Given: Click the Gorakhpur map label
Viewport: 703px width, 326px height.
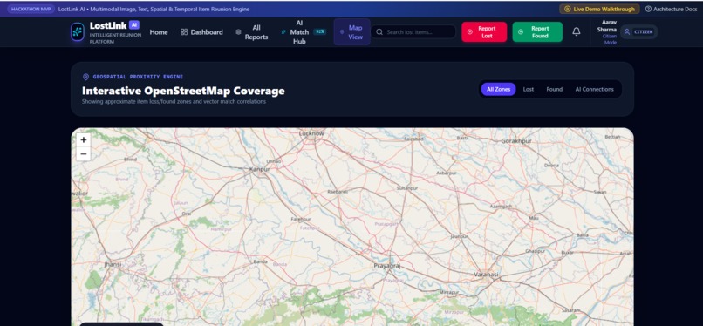Looking at the screenshot, I should tap(516, 141).
